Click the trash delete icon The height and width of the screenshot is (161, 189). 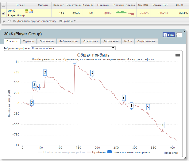tap(4, 21)
